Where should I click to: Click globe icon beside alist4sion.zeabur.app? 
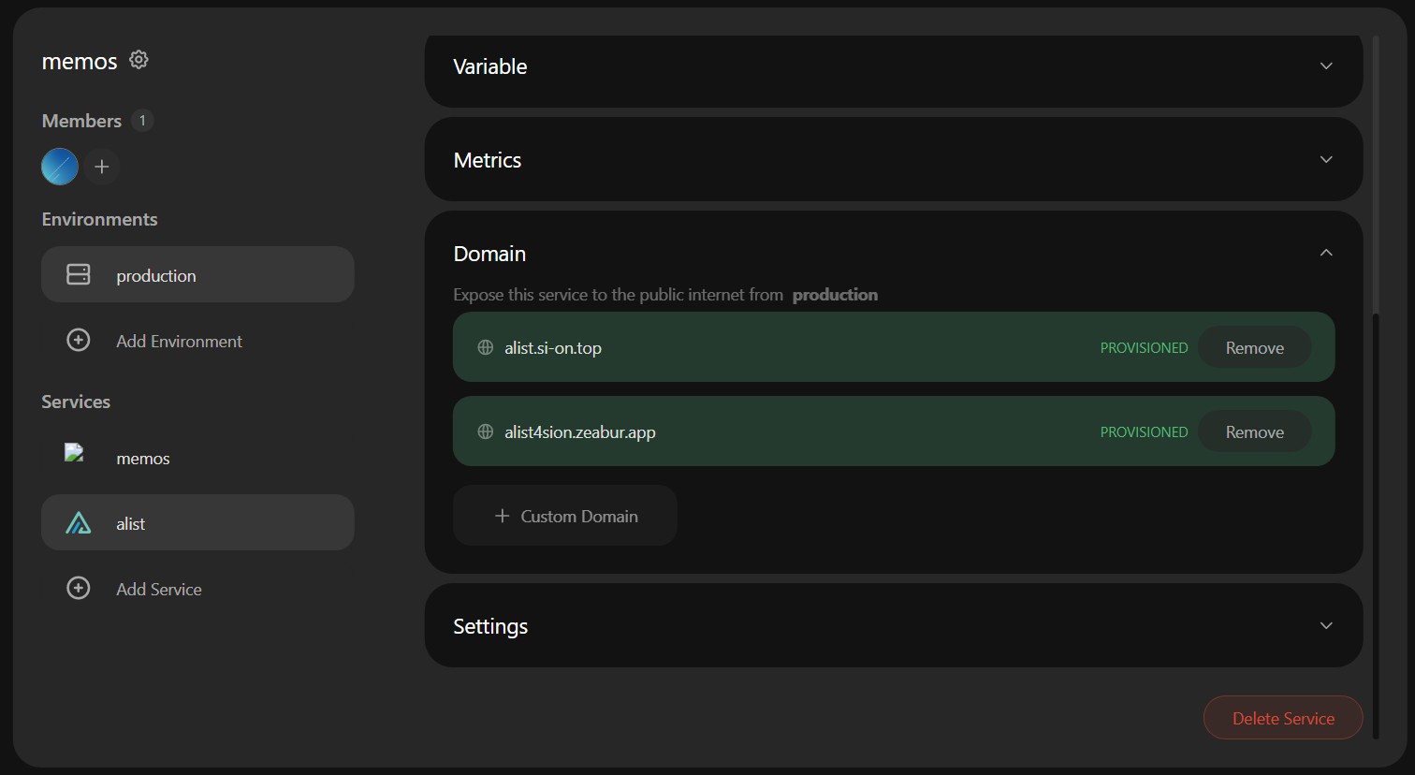[x=486, y=431]
